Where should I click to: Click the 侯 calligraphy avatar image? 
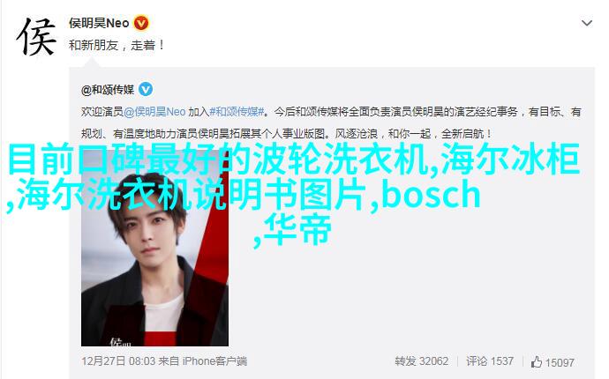[x=36, y=37]
